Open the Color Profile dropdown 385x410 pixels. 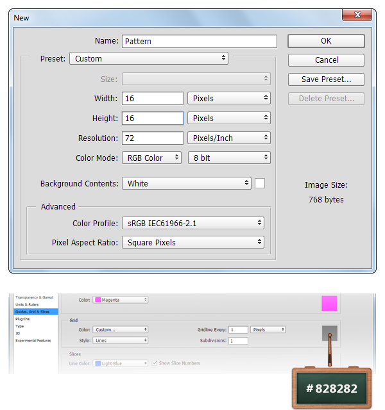click(193, 223)
